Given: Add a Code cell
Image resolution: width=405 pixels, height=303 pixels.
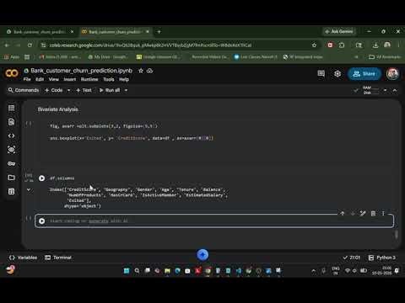Looking at the screenshot, I should pos(54,90).
